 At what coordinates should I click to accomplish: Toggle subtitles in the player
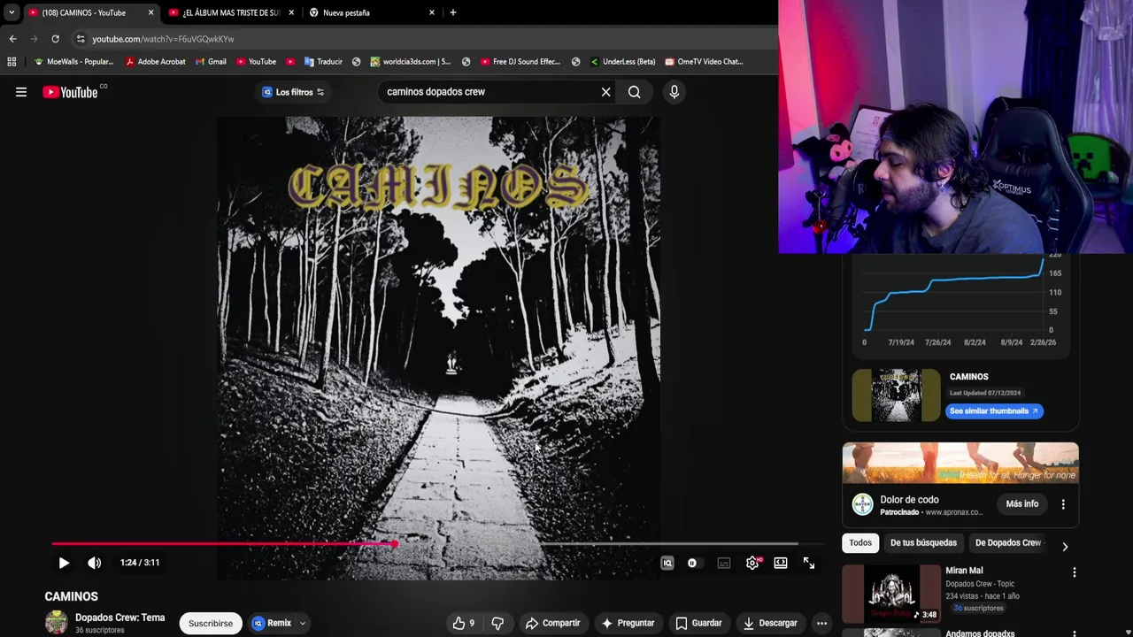pos(724,563)
